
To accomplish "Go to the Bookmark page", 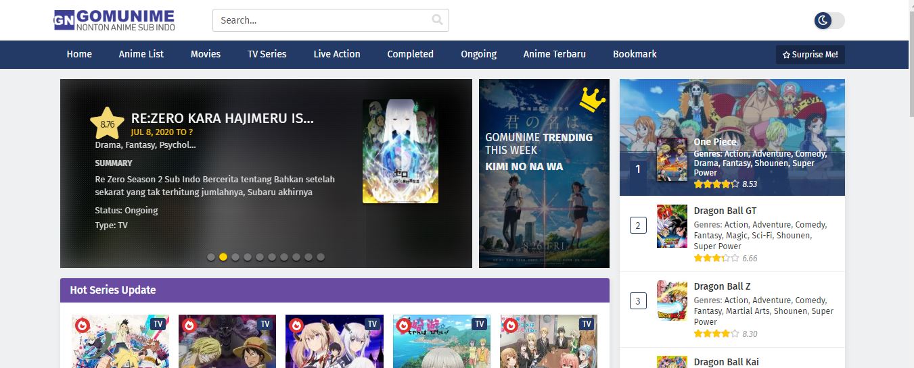I will (635, 54).
